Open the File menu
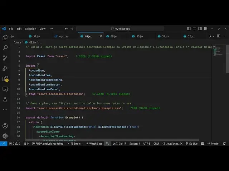Image resolution: width=229 pixels, height=171 pixels. (11, 29)
